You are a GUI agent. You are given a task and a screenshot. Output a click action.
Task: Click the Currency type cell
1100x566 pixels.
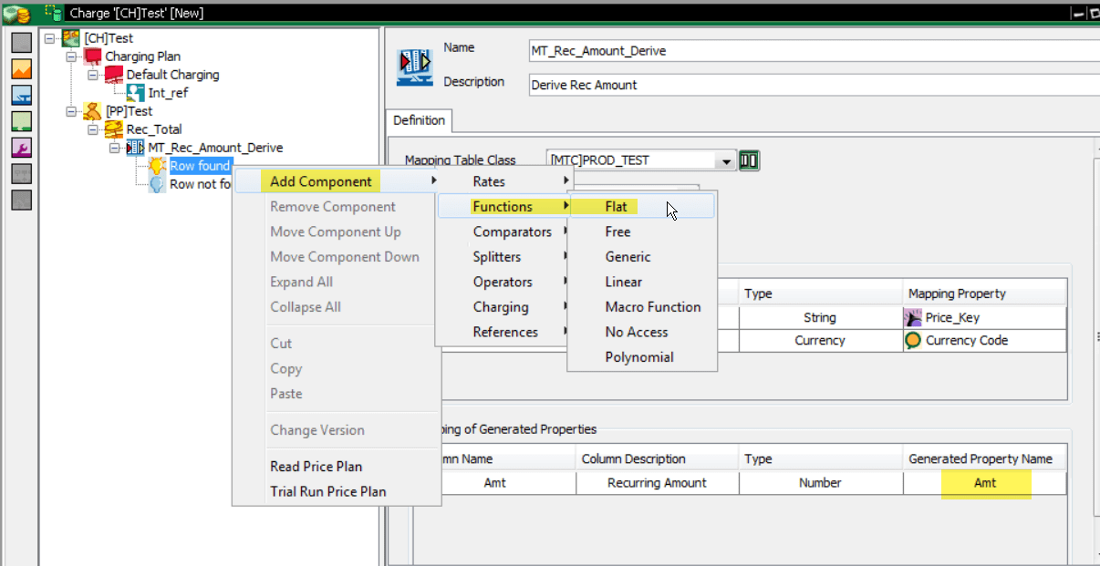tap(820, 341)
